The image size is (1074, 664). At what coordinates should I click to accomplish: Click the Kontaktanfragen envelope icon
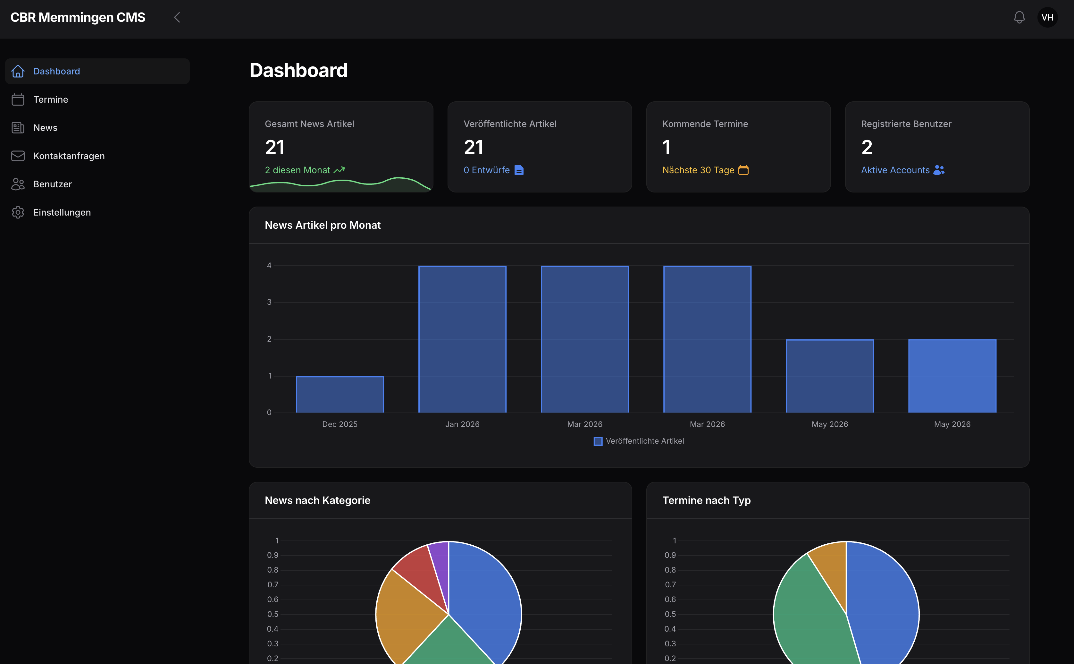pyautogui.click(x=18, y=156)
